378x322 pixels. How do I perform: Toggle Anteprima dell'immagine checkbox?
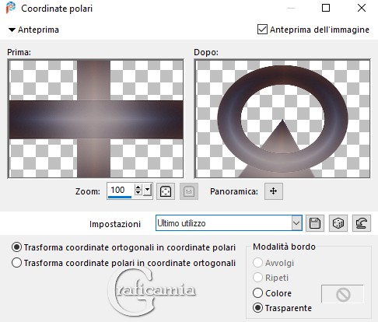pyautogui.click(x=262, y=30)
